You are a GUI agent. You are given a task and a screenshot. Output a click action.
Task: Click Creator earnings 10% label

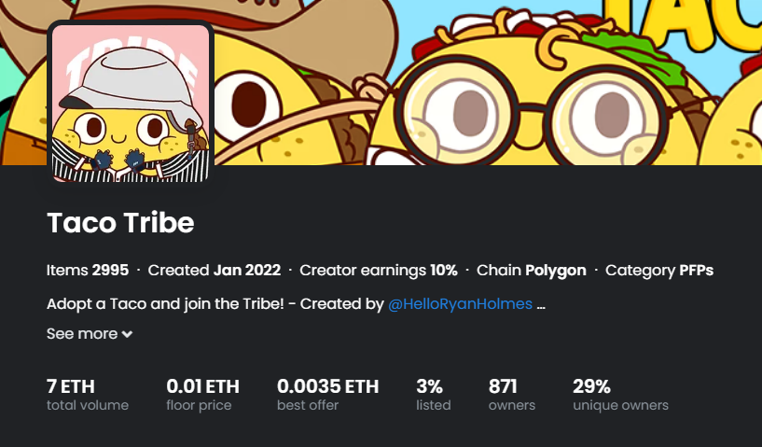pos(379,270)
